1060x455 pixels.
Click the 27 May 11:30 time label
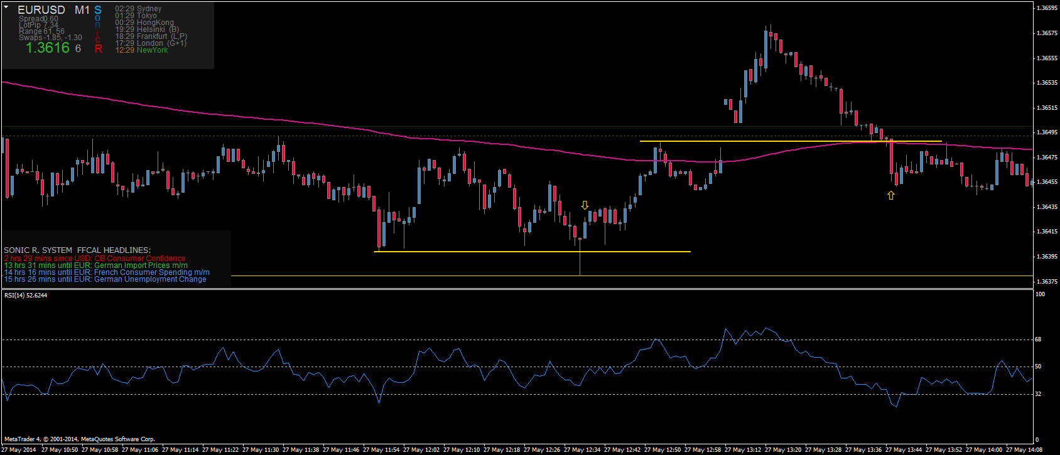[x=261, y=450]
